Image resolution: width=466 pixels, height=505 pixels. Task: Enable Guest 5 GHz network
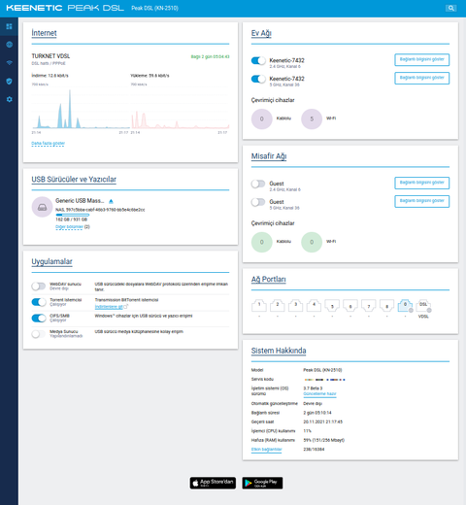coord(258,202)
